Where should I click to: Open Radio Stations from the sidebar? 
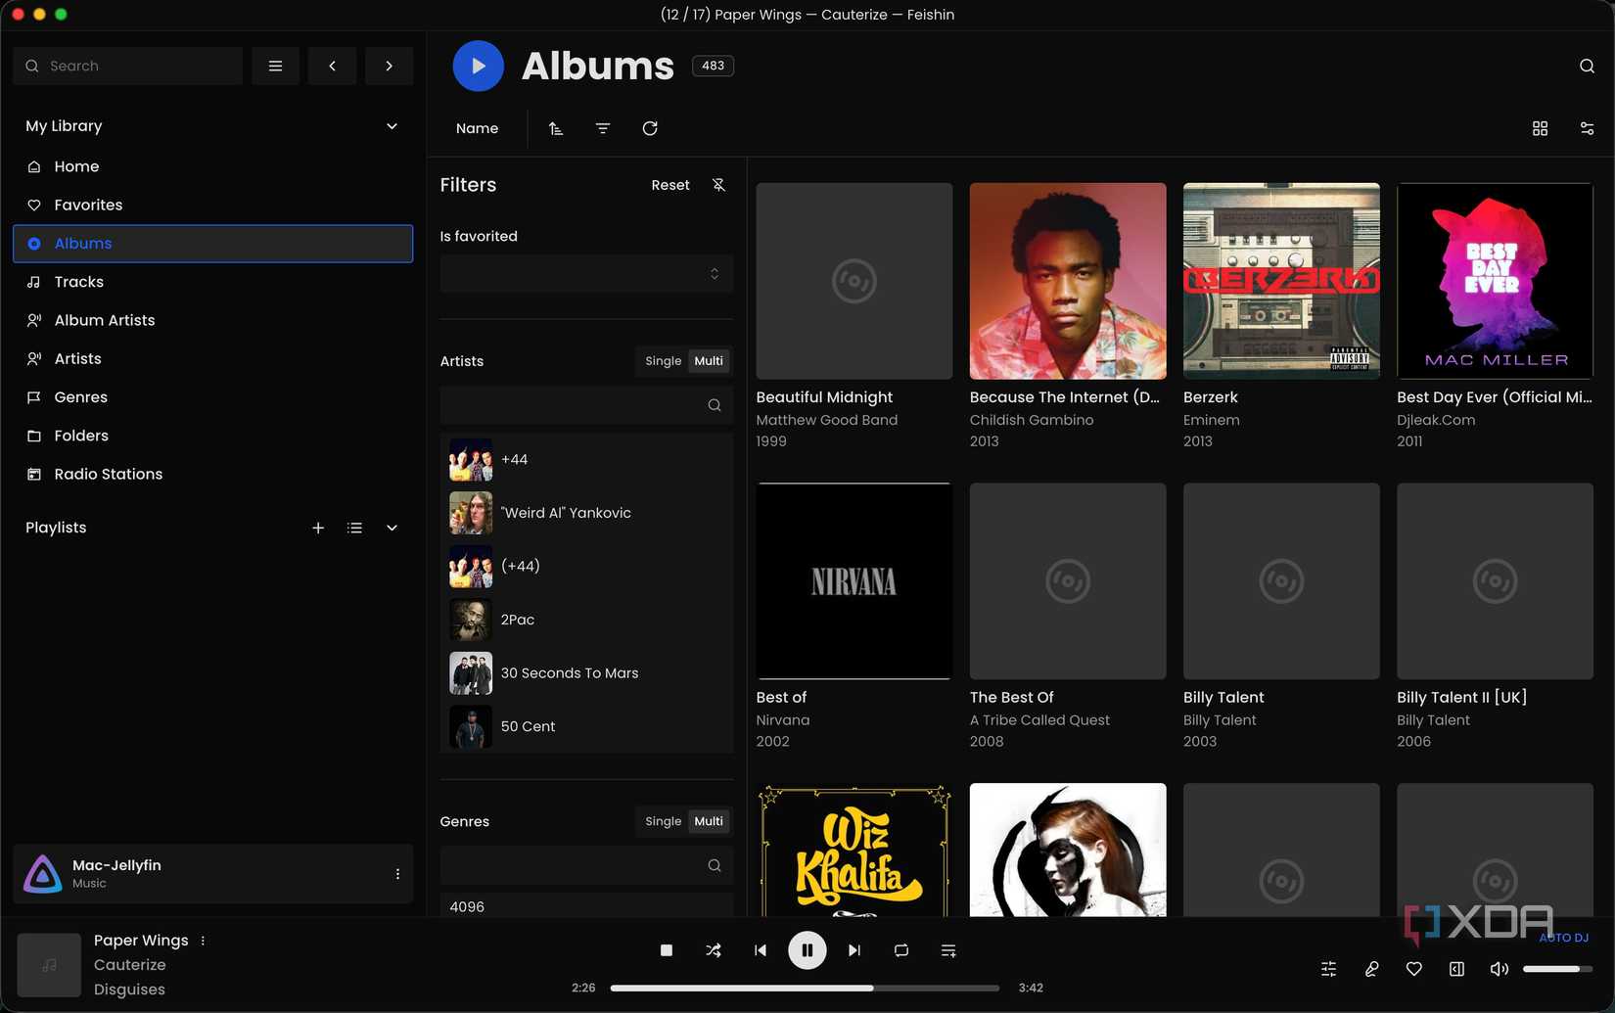pyautogui.click(x=108, y=474)
